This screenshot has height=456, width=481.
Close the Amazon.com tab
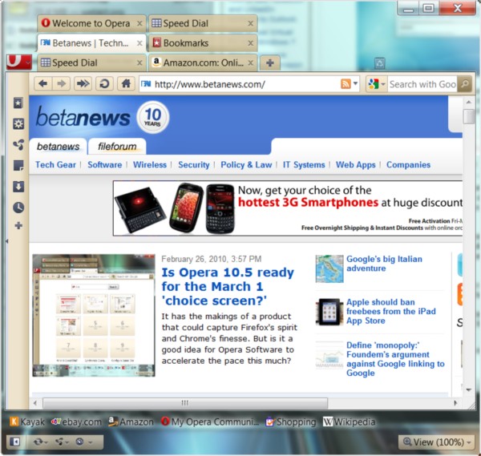(251, 63)
